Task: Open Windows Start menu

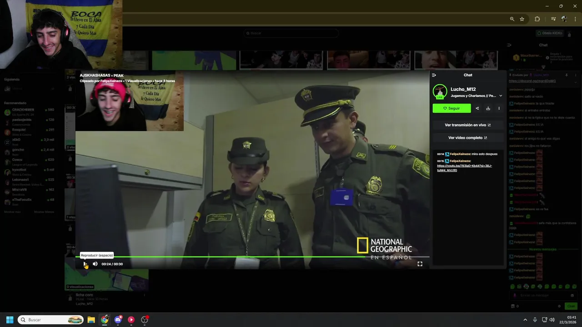Action: click(10, 320)
